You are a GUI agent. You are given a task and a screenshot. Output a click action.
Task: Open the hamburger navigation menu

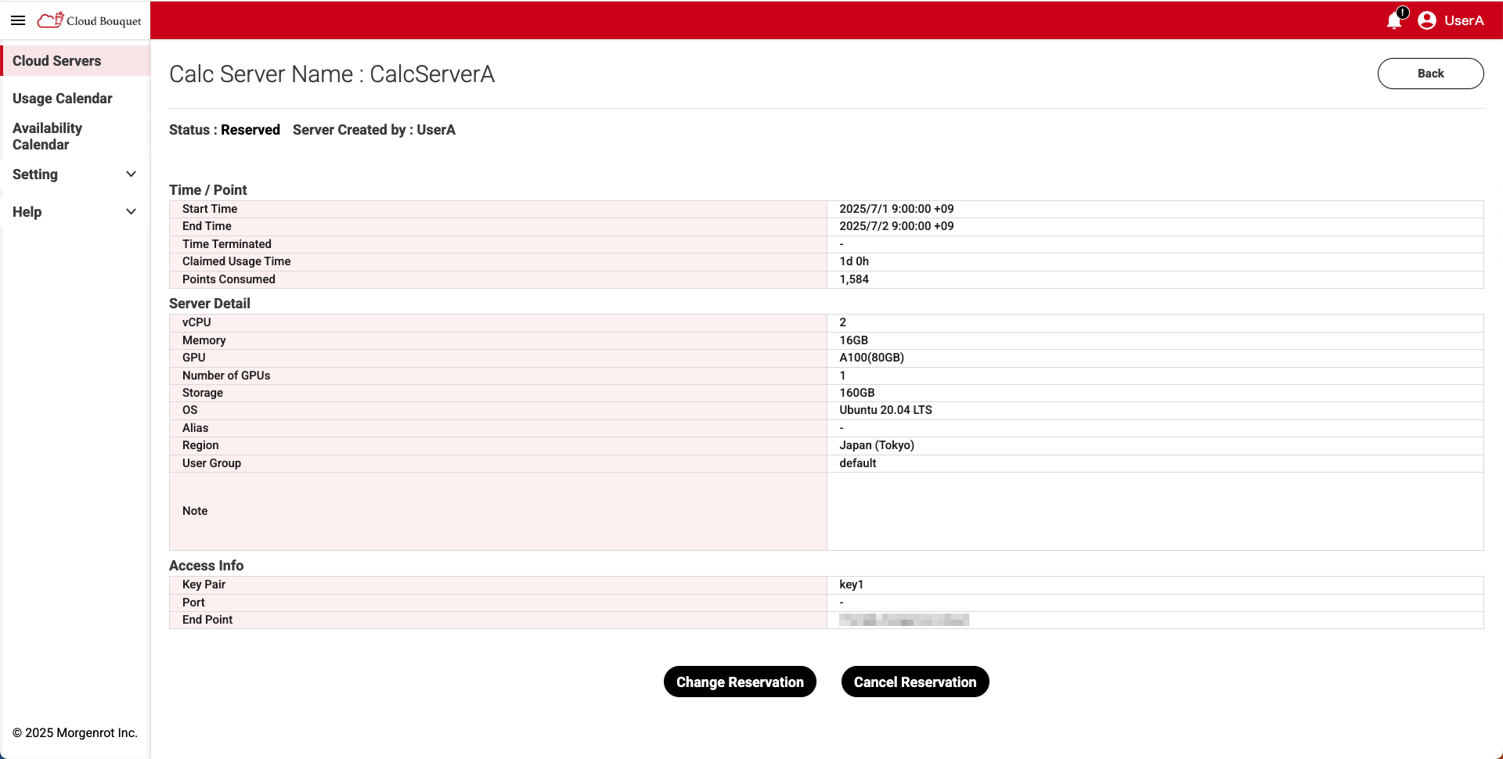point(18,20)
